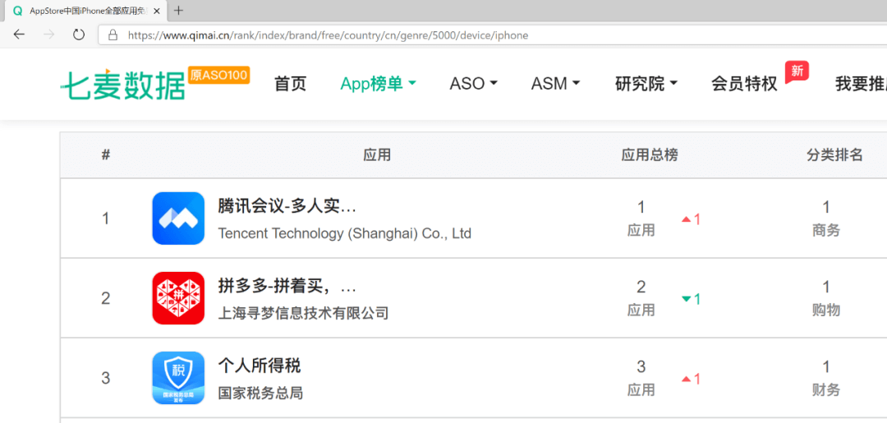
Task: Open 拼多多-拼着买 app link
Action: coord(287,287)
